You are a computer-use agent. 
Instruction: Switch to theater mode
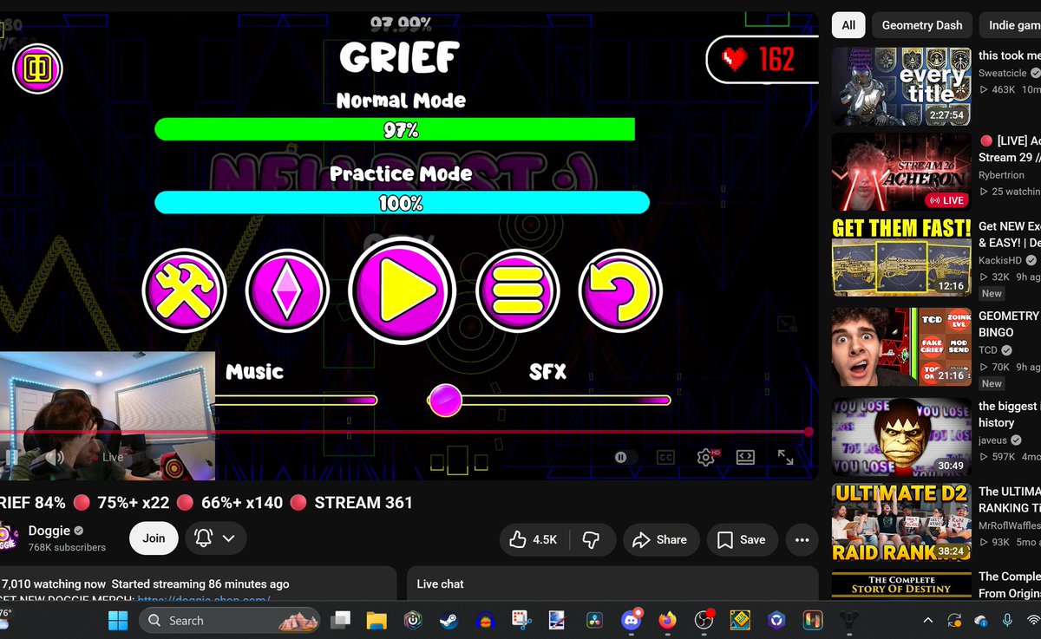(x=745, y=457)
